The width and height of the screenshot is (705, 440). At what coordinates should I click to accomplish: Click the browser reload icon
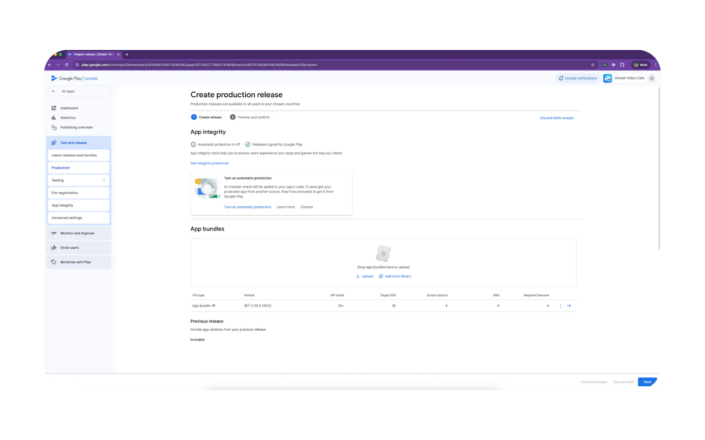pyautogui.click(x=67, y=65)
